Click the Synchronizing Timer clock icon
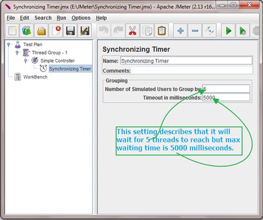This screenshot has width=263, height=220. [x=43, y=68]
